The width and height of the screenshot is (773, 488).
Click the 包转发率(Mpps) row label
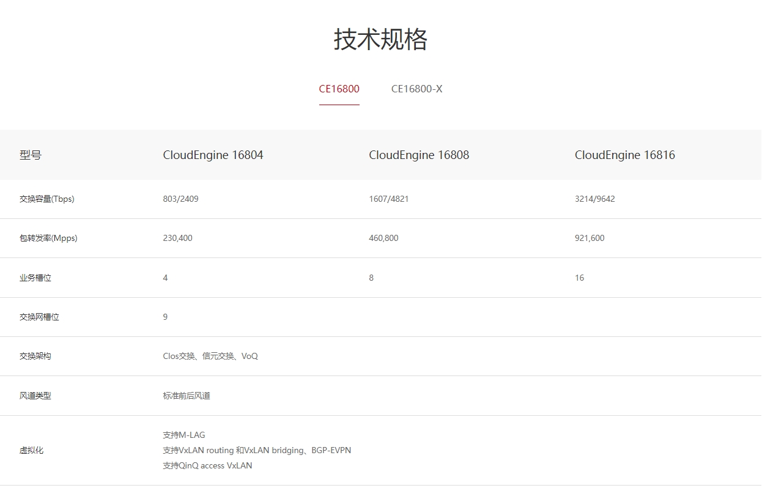48,238
